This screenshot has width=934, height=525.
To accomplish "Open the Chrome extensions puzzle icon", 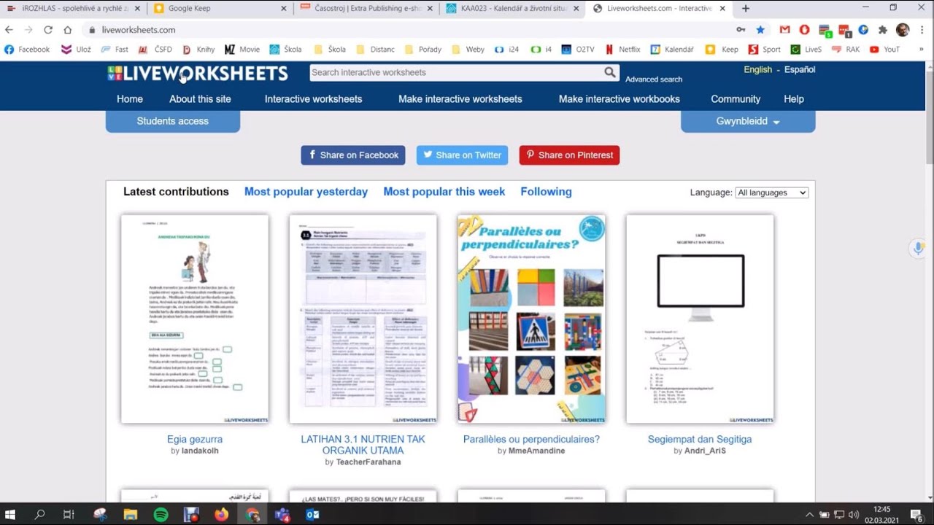I will coord(883,30).
